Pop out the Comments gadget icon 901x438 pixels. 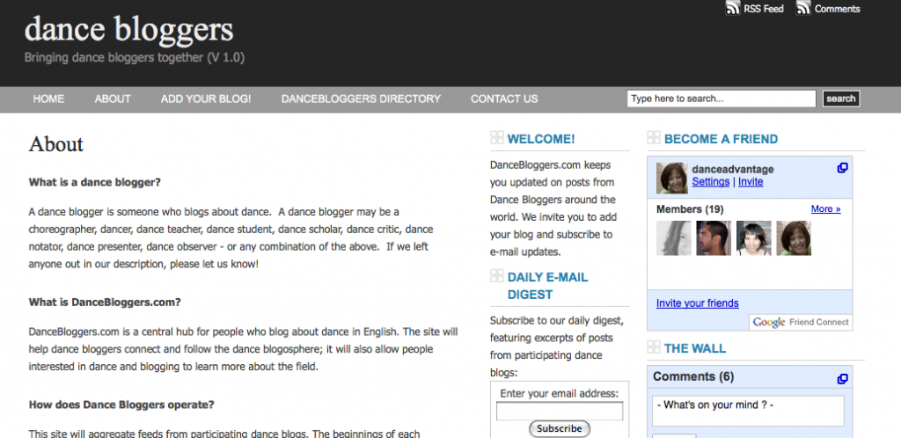pyautogui.click(x=842, y=379)
